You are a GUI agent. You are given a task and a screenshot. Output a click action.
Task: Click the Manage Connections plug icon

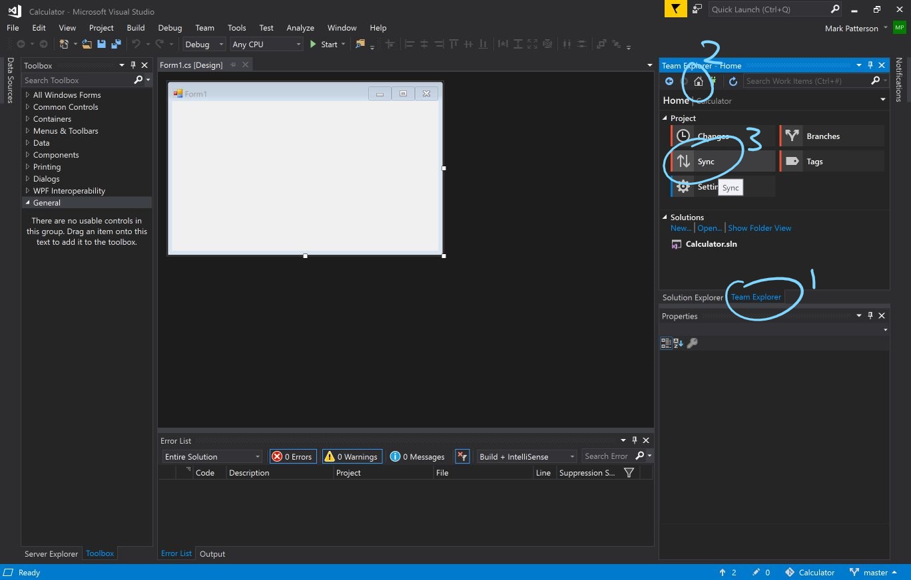click(713, 81)
